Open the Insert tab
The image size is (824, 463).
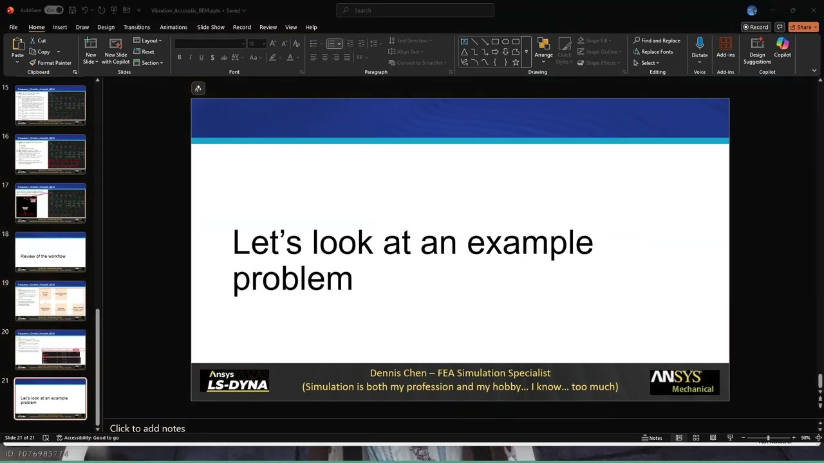[x=60, y=27]
